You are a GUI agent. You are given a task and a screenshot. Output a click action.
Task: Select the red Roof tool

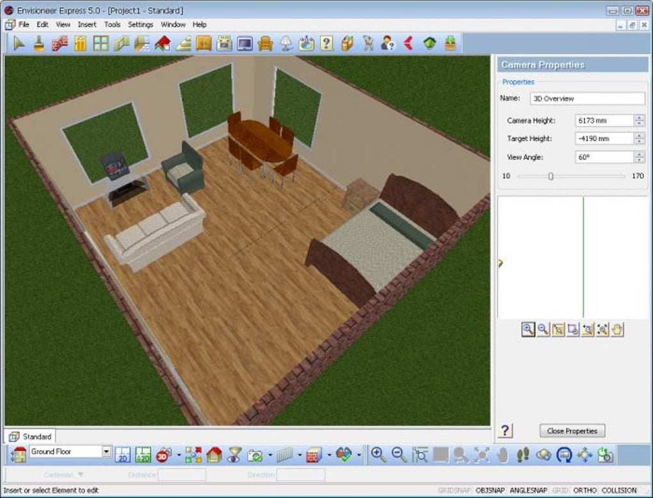click(x=163, y=43)
